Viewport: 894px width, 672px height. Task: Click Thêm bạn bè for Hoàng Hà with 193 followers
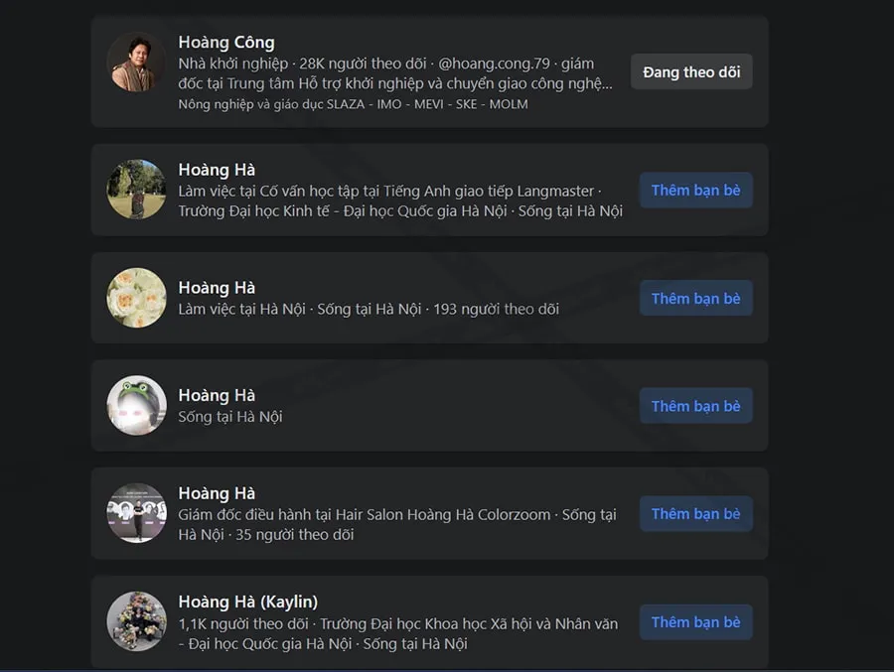696,298
